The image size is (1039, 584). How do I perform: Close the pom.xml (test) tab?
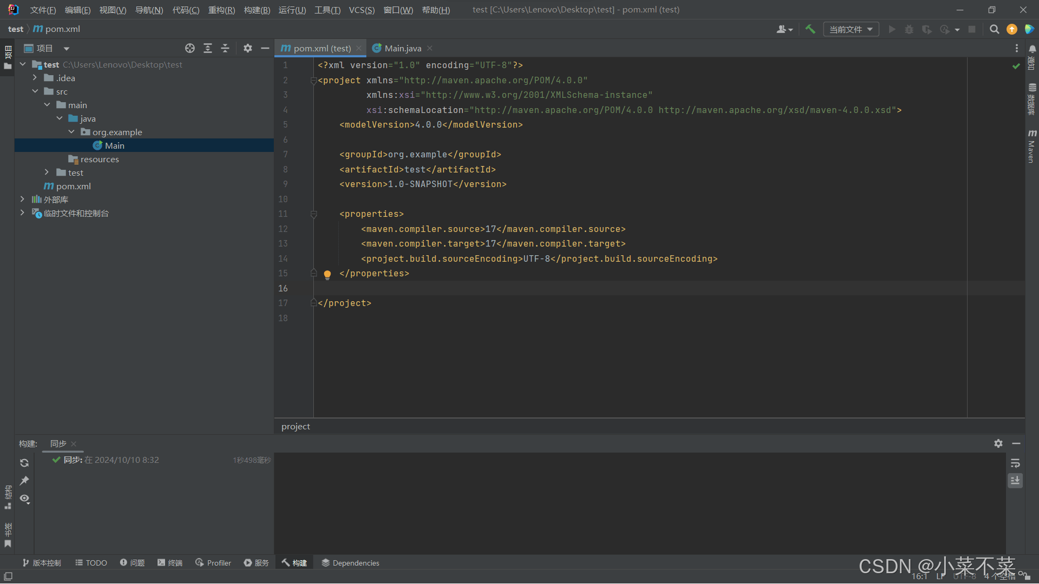pos(359,48)
